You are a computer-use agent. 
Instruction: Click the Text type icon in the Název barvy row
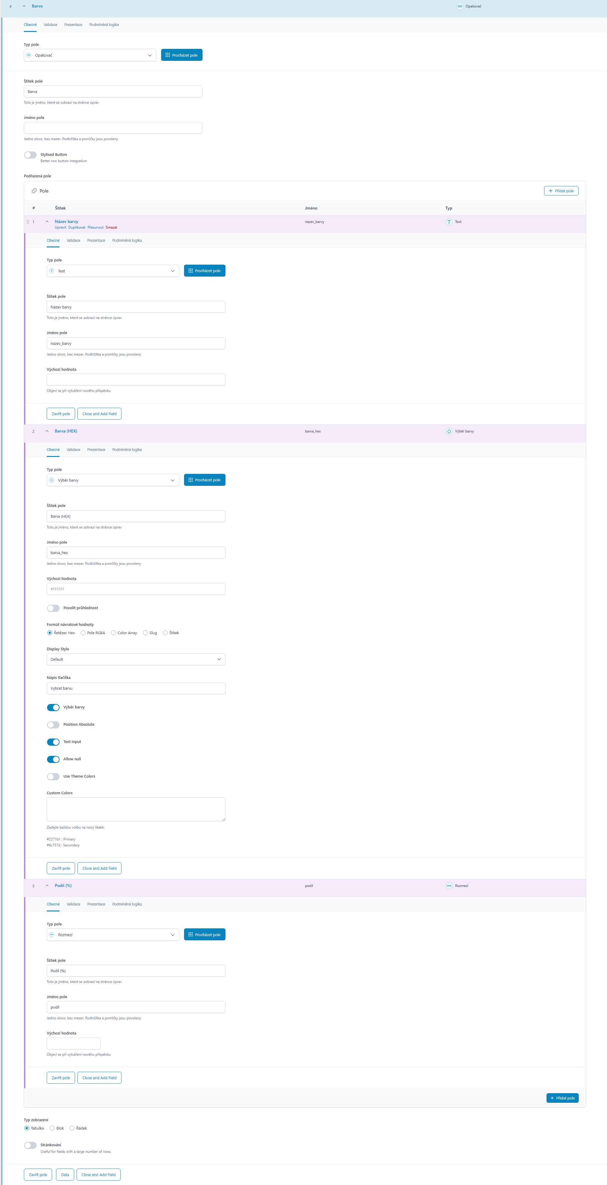pos(449,222)
